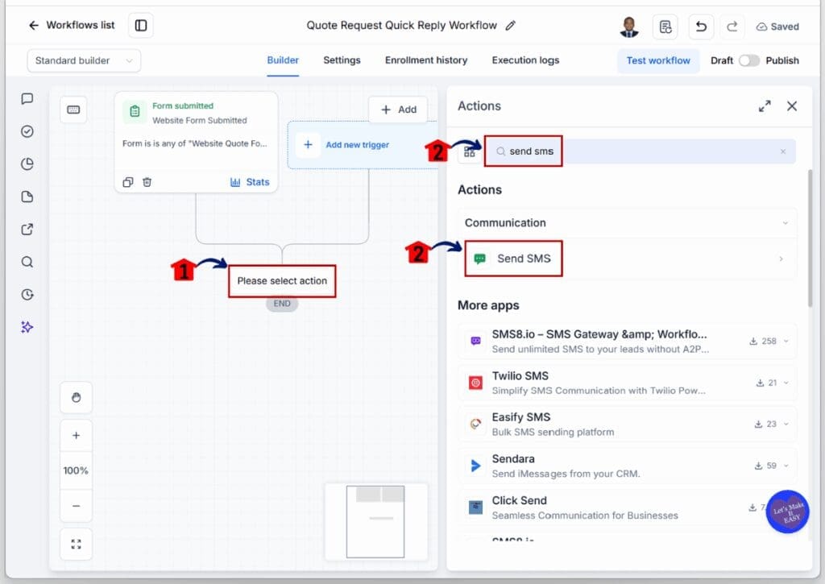
Task: Reset the 100% zoom level
Action: [x=77, y=470]
